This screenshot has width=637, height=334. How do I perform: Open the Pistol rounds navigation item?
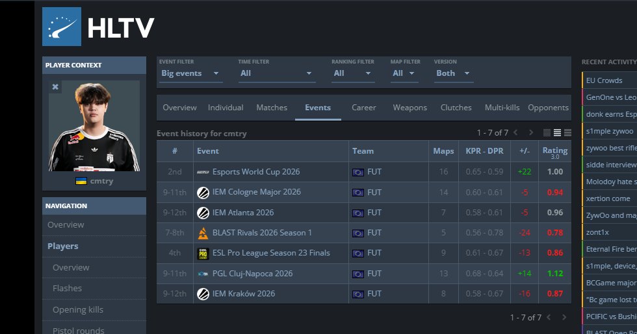point(94,328)
